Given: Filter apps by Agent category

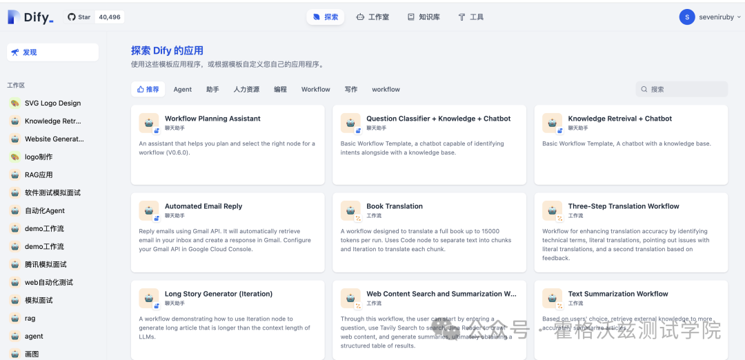Looking at the screenshot, I should coord(182,89).
